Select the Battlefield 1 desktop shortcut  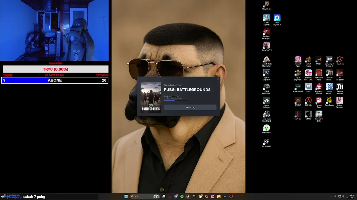coord(267,47)
